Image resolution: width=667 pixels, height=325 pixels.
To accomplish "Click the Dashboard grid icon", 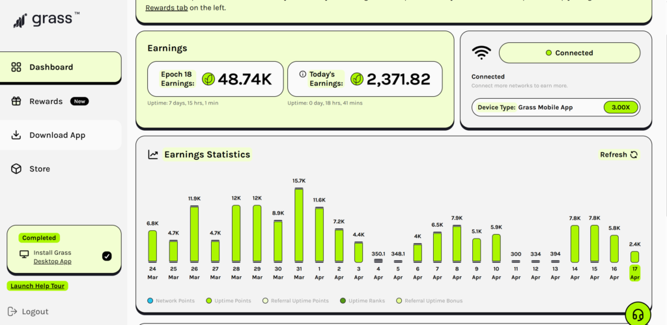I will pos(16,67).
